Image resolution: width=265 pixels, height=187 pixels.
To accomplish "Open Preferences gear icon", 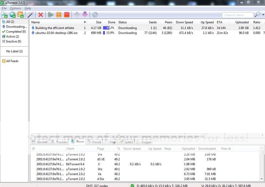I will [95, 15].
